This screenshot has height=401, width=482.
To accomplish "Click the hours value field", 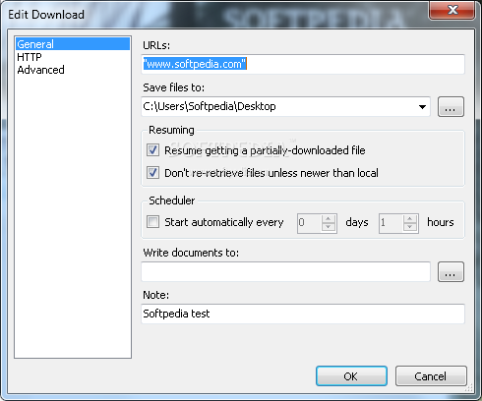I will click(391, 223).
